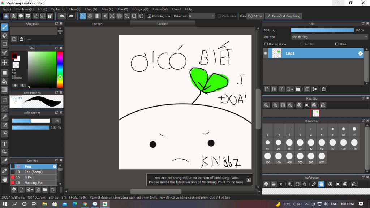Select the G Pen brush

click(34, 177)
